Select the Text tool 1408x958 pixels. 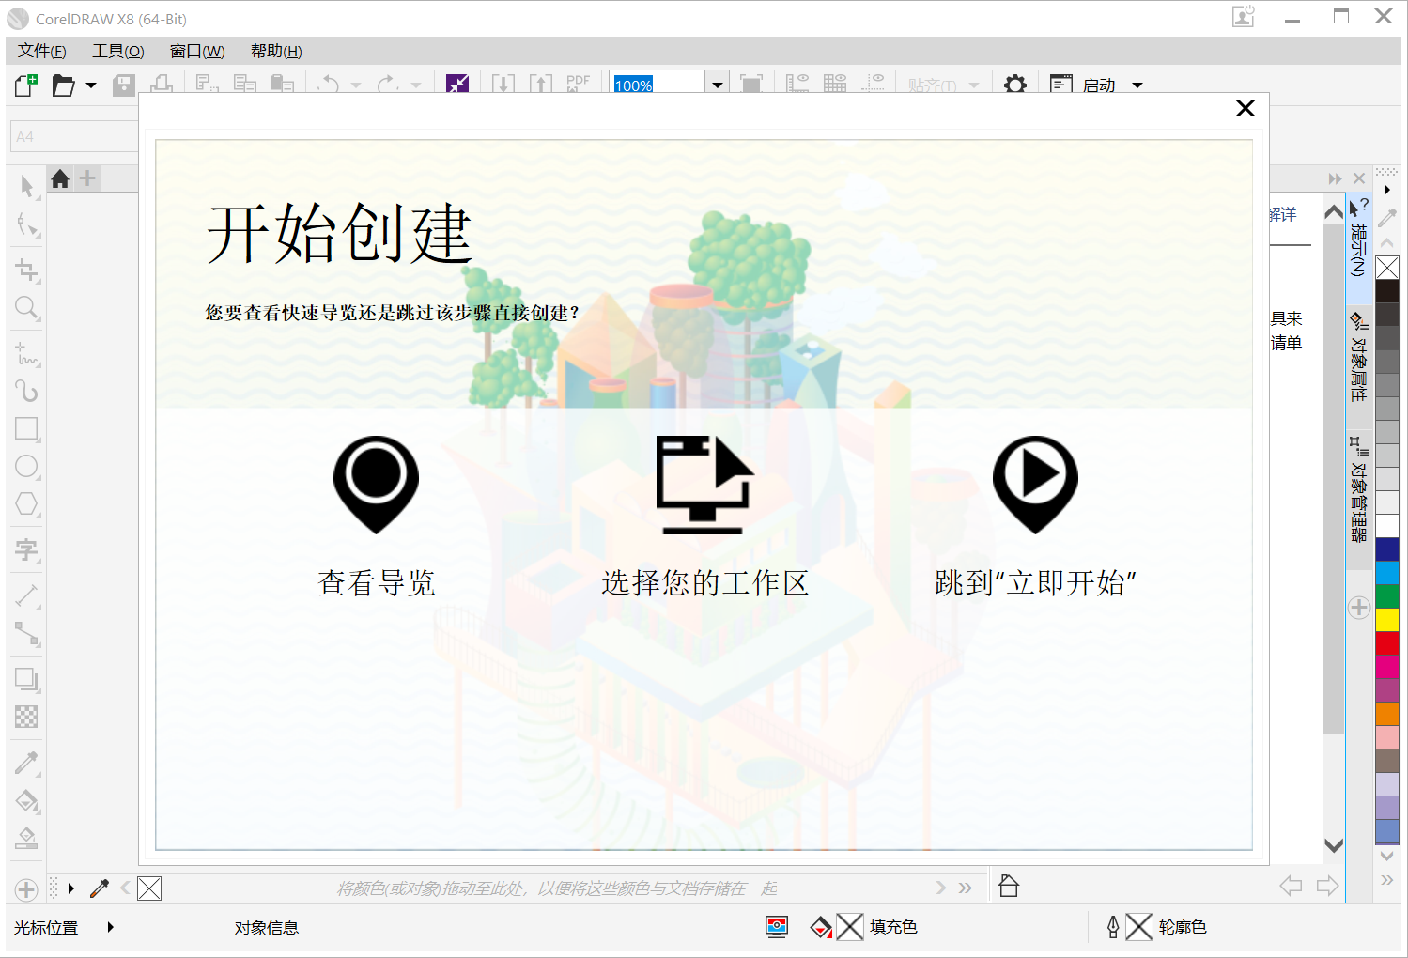[x=25, y=549]
